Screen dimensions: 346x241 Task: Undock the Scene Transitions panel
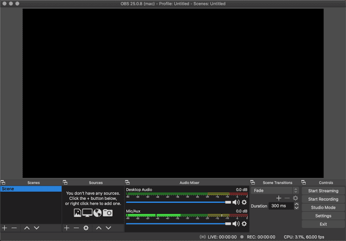(253, 183)
